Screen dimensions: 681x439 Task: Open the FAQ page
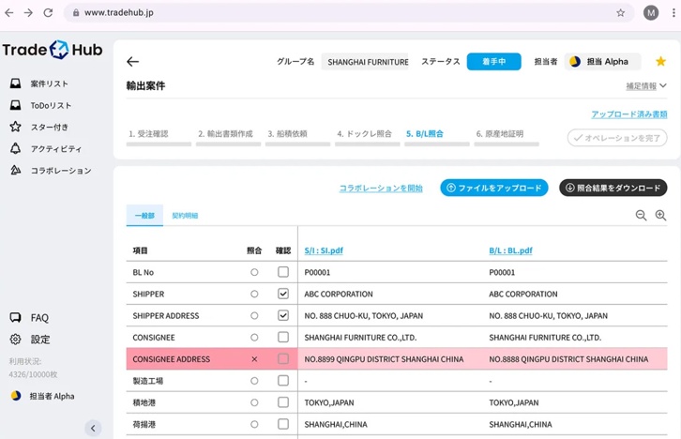29,318
